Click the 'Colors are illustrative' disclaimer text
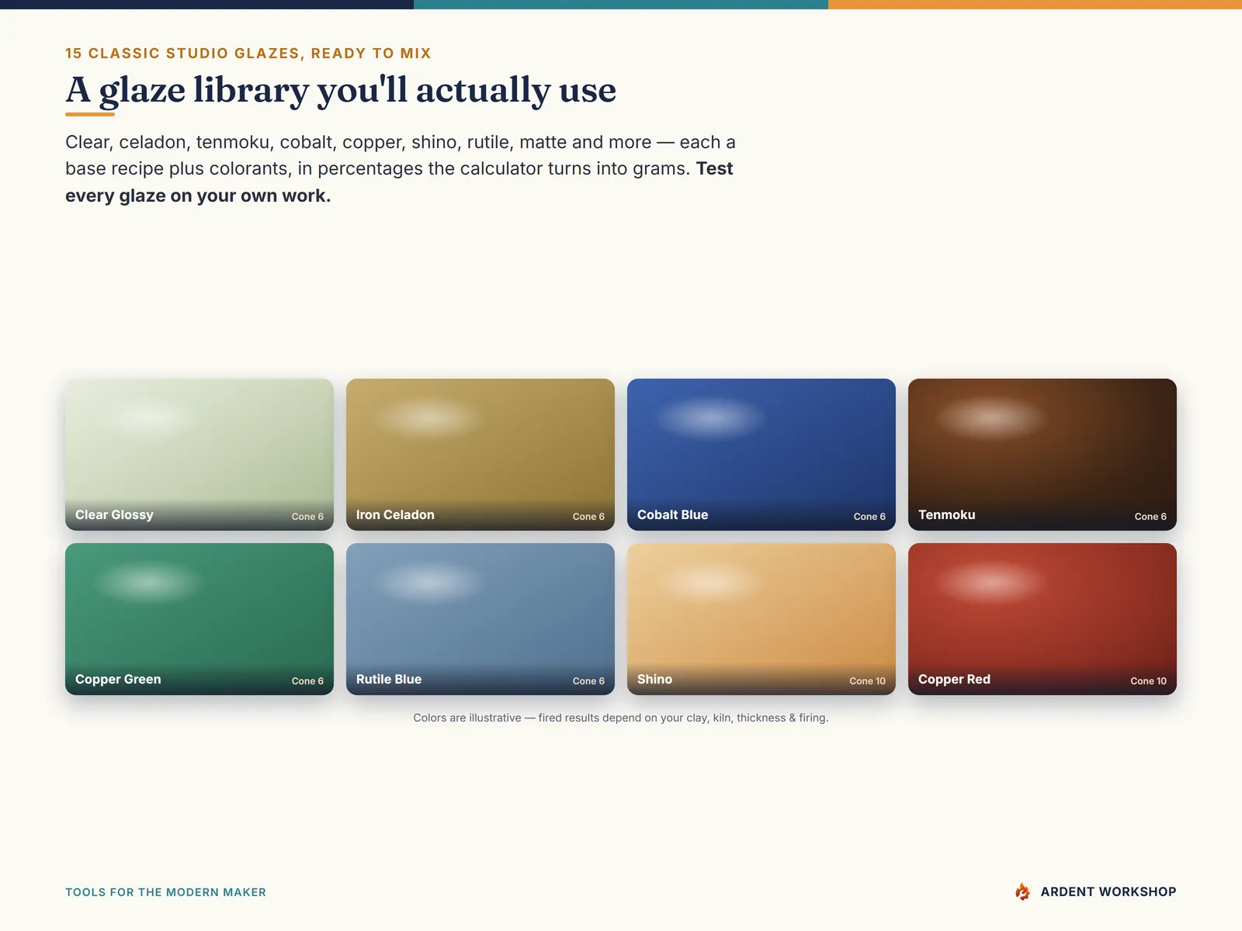 coord(621,718)
